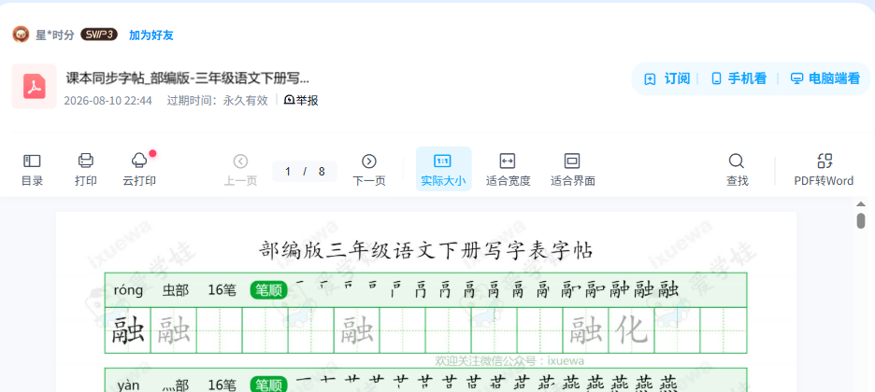Go to next page with 下一页
The width and height of the screenshot is (875, 392).
coord(369,169)
